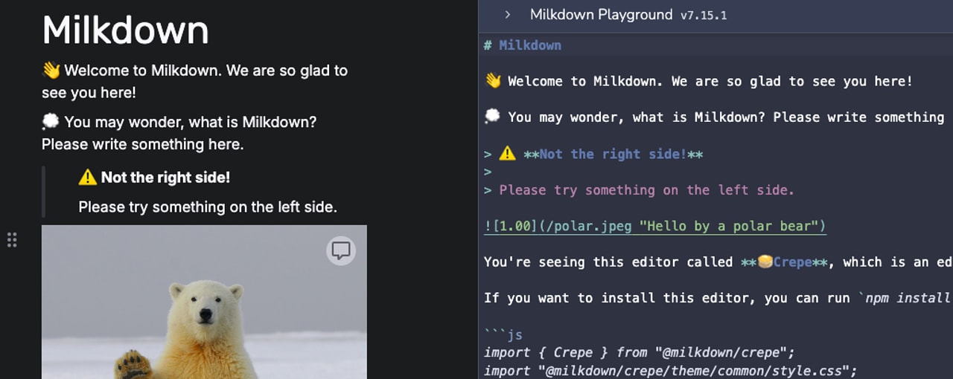Screen dimensions: 953x379
Task: Click the 'Welcome to Milkdown' markdown source line
Action: [x=698, y=81]
